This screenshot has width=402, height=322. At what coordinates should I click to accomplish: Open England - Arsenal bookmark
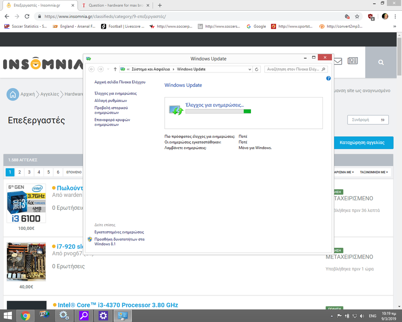tap(74, 26)
